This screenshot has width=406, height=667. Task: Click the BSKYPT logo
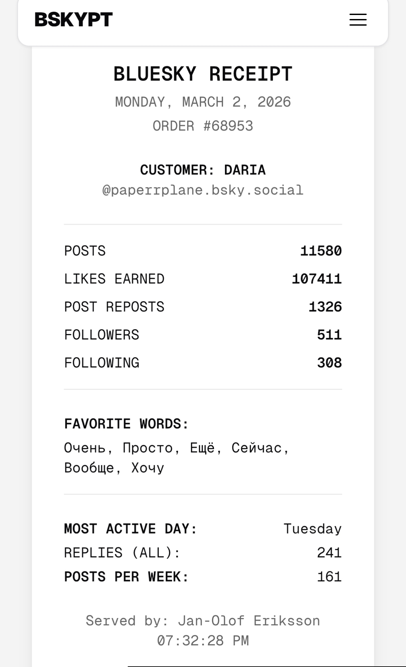[74, 20]
